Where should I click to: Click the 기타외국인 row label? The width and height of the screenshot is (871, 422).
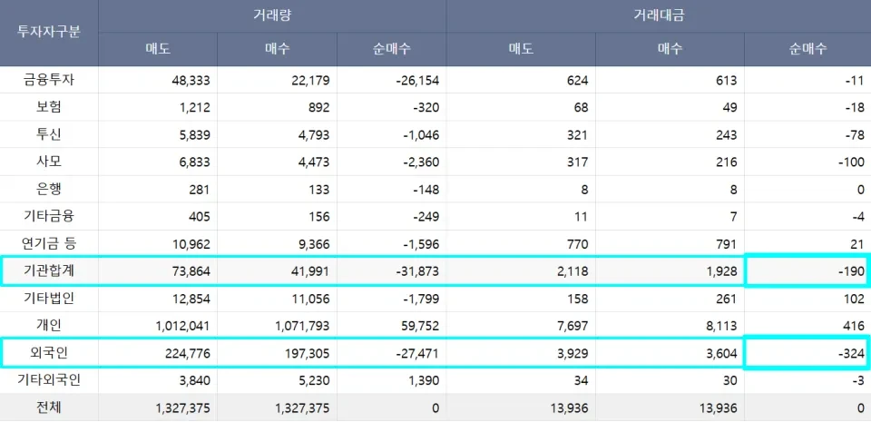49,380
